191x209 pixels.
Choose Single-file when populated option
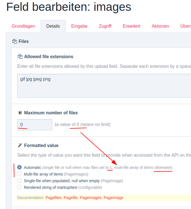point(19,181)
